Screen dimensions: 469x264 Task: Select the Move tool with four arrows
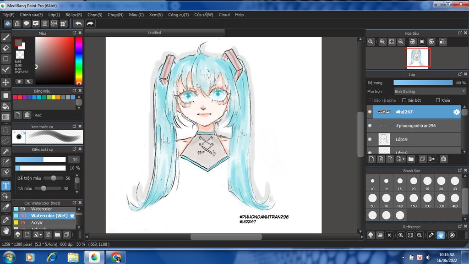(6, 82)
